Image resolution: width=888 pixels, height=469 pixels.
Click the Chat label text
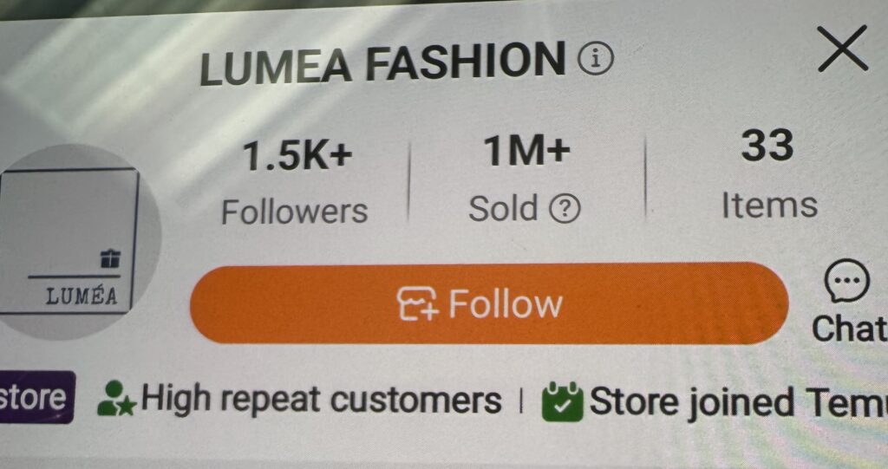pos(850,329)
